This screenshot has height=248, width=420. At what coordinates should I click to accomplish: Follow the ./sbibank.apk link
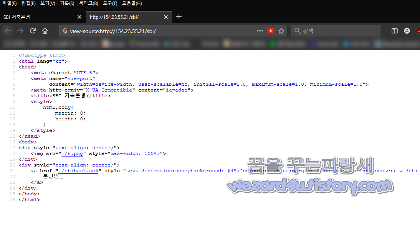click(x=78, y=171)
